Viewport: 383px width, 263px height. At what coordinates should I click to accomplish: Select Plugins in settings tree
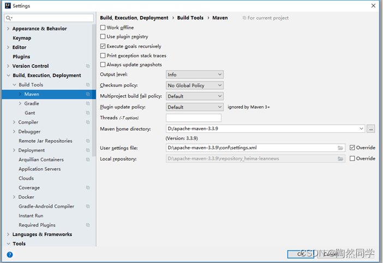21,57
